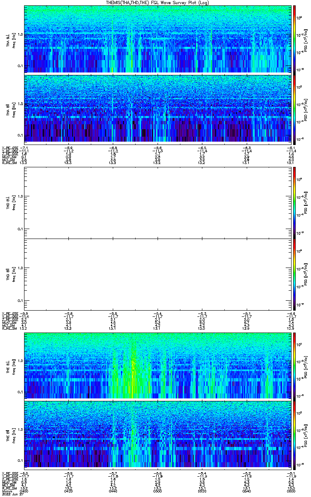Click the '0520' time tick label
Image resolution: width=311 pixels, height=497 pixels.
click(202, 491)
